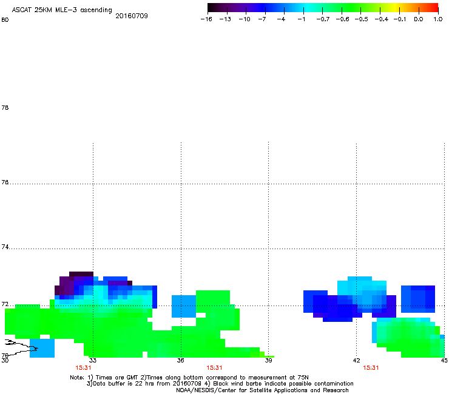Click latitude axis label 74
This screenshot has width=449, height=394.
[5, 247]
